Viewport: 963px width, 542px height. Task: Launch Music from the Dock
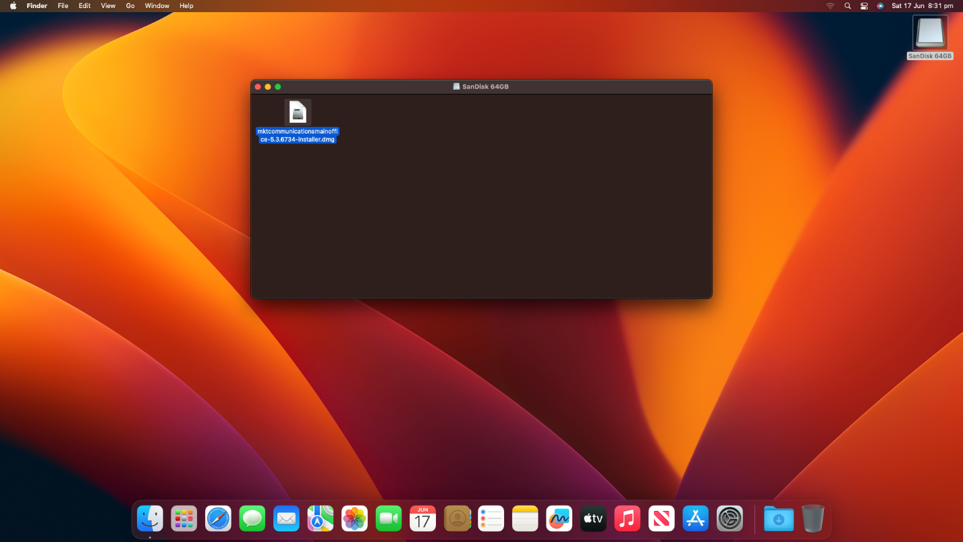coord(627,518)
